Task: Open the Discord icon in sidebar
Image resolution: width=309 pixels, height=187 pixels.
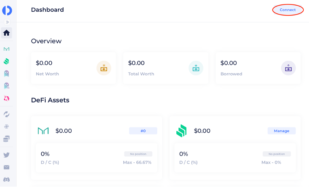Action: [6, 179]
